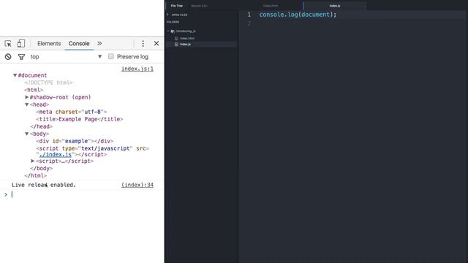The height and width of the screenshot is (263, 468).
Task: Select the closing /html tag
Action: (36, 175)
